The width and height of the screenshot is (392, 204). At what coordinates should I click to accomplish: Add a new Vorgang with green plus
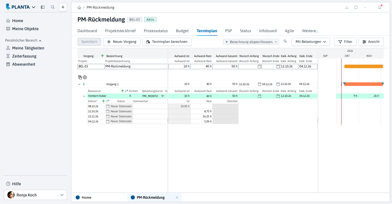103,56
